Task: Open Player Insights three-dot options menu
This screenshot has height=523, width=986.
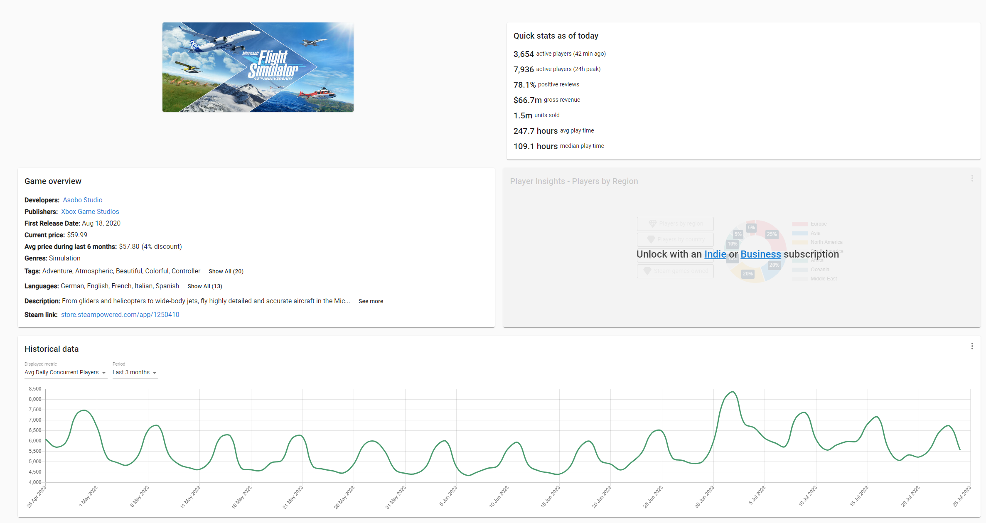Action: (x=972, y=178)
